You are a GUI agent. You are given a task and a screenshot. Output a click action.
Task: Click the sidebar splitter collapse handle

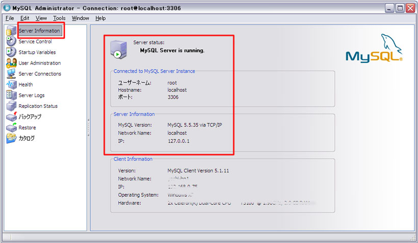[89, 128]
